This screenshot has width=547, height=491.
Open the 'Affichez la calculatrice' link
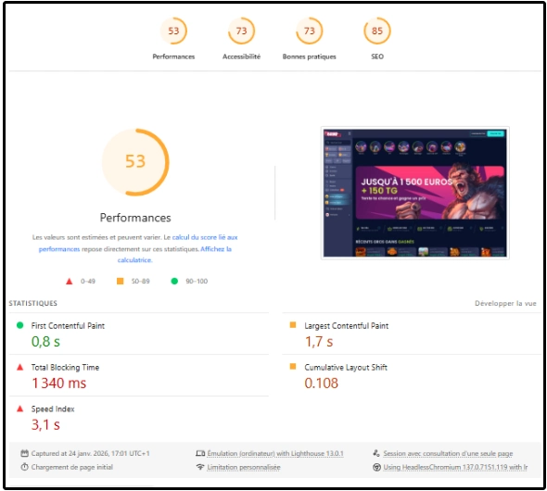coord(216,249)
